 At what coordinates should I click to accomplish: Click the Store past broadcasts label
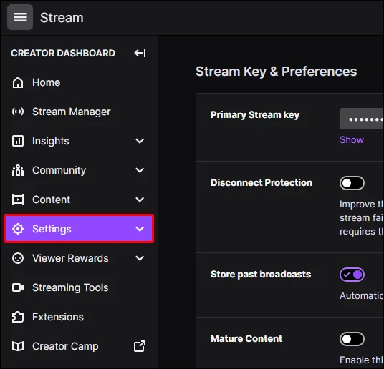click(261, 275)
